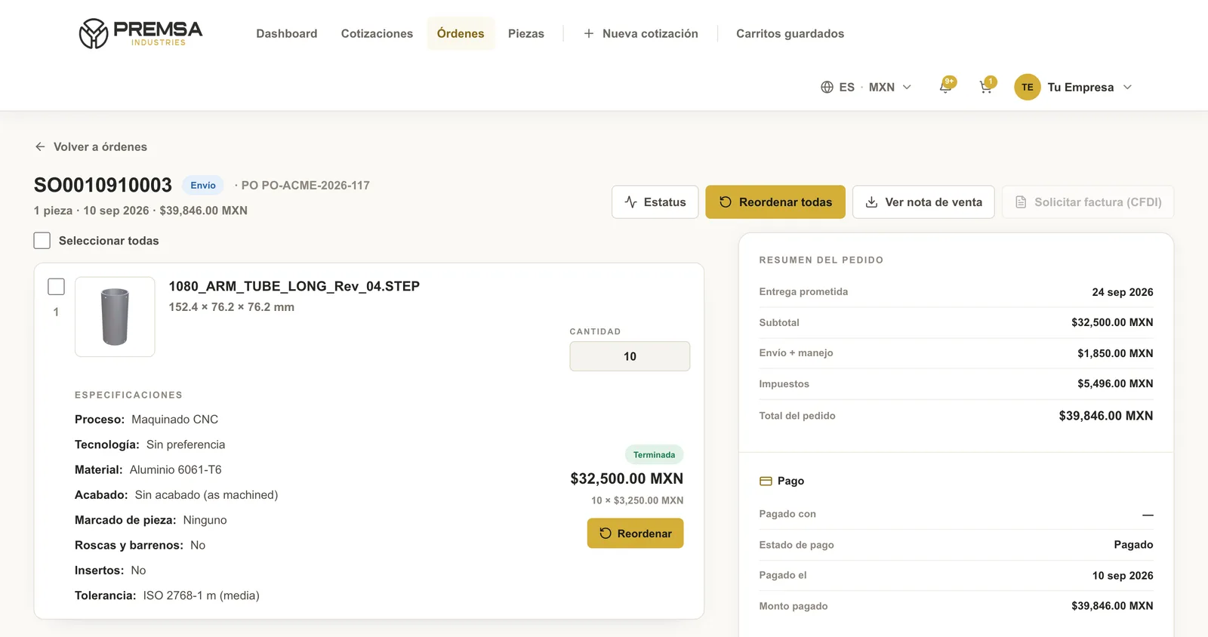Click the PO PO-ACME-2026-117 reference
1208x637 pixels.
(x=306, y=186)
